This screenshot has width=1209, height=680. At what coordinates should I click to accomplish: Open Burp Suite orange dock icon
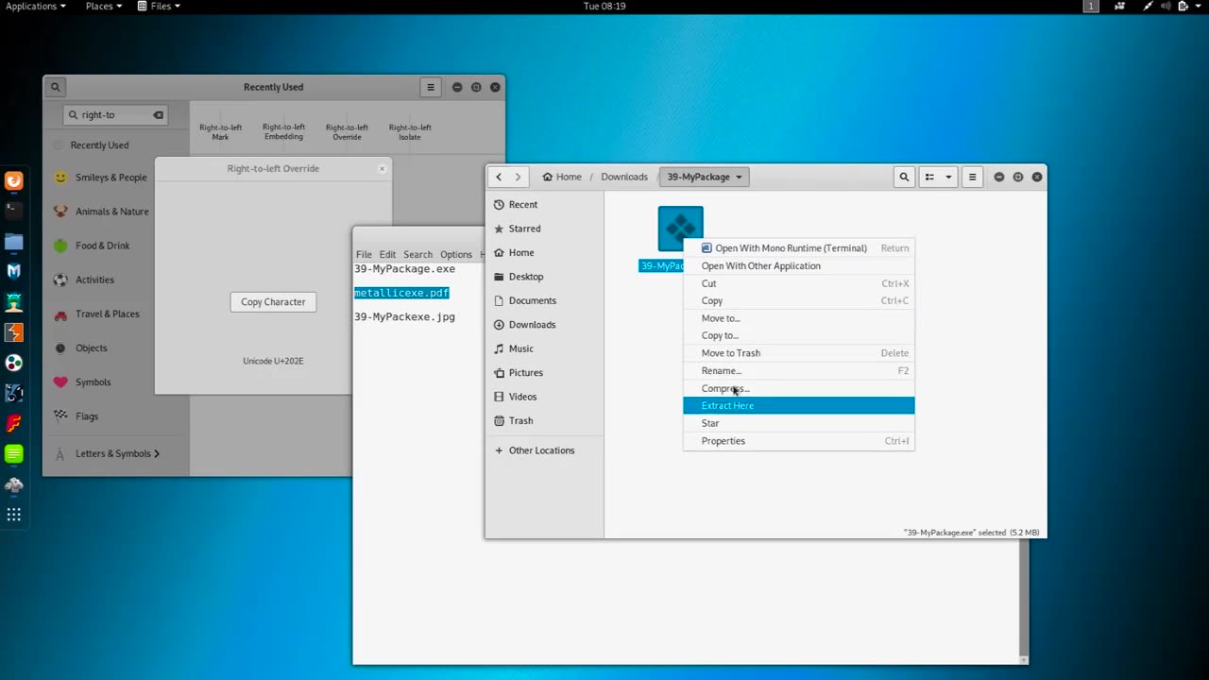point(13,332)
